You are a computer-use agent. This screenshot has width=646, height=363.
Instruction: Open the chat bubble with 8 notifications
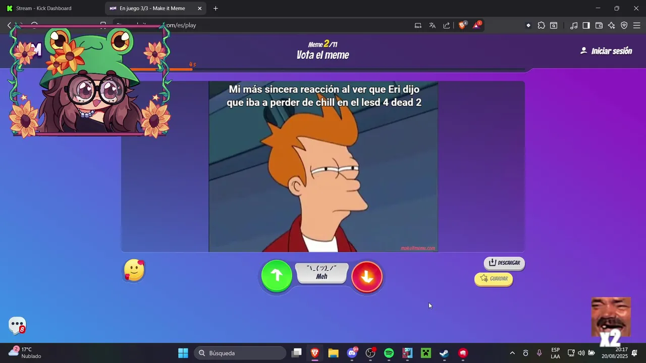17,326
